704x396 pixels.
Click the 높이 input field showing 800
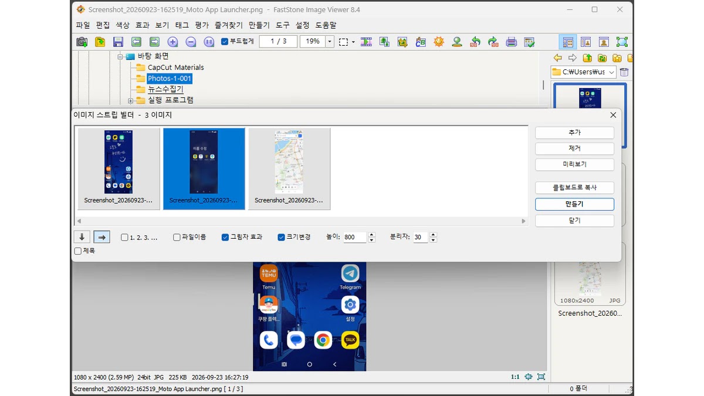pos(356,238)
